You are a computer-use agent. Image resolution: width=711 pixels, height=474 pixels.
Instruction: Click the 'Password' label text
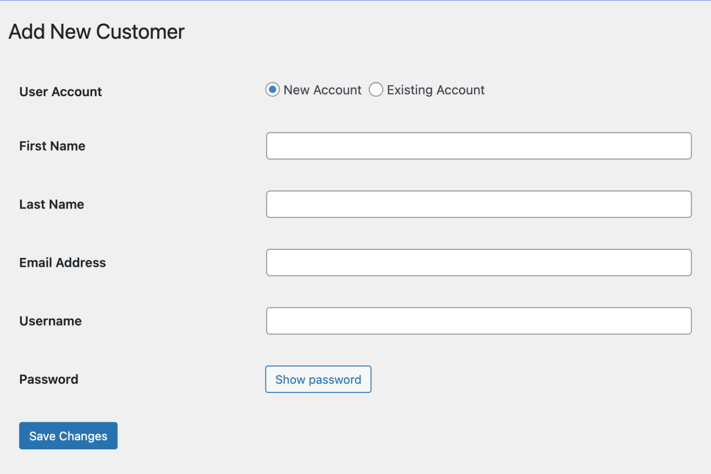point(49,379)
